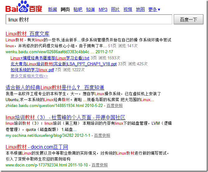This screenshot has width=208, height=172.
Task: Select the 网页 web tab
Action: tap(65, 9)
